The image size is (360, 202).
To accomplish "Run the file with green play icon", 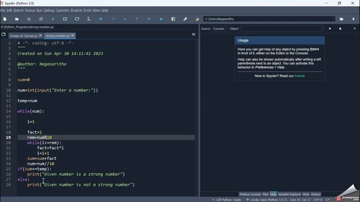I will click(x=53, y=19).
